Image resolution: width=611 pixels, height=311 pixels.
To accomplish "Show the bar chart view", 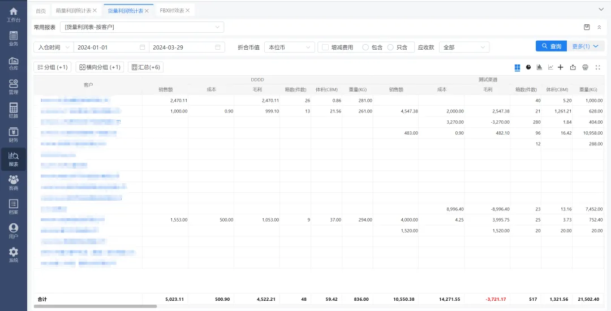I will [539, 67].
